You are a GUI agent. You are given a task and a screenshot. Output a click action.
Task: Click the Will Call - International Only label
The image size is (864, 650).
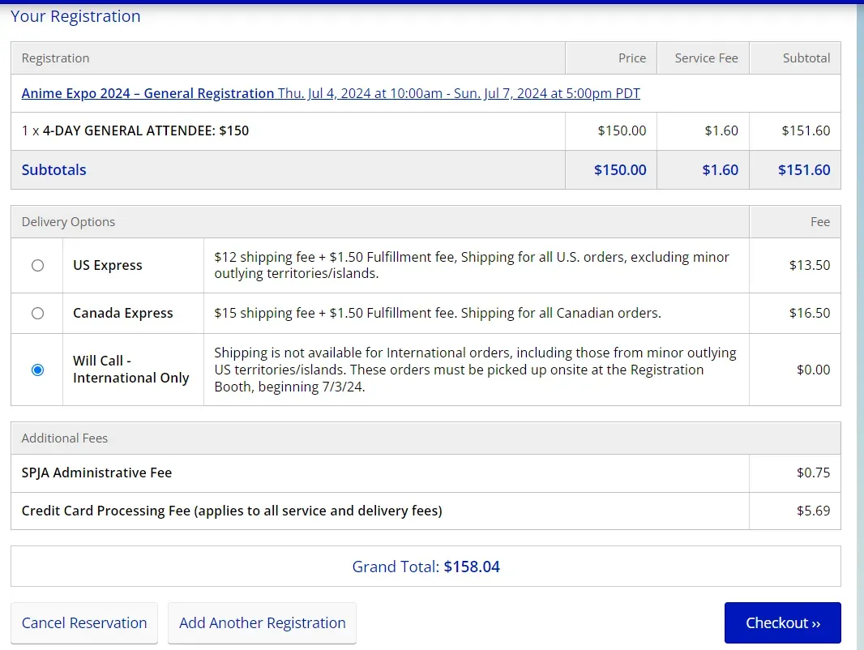(x=130, y=370)
